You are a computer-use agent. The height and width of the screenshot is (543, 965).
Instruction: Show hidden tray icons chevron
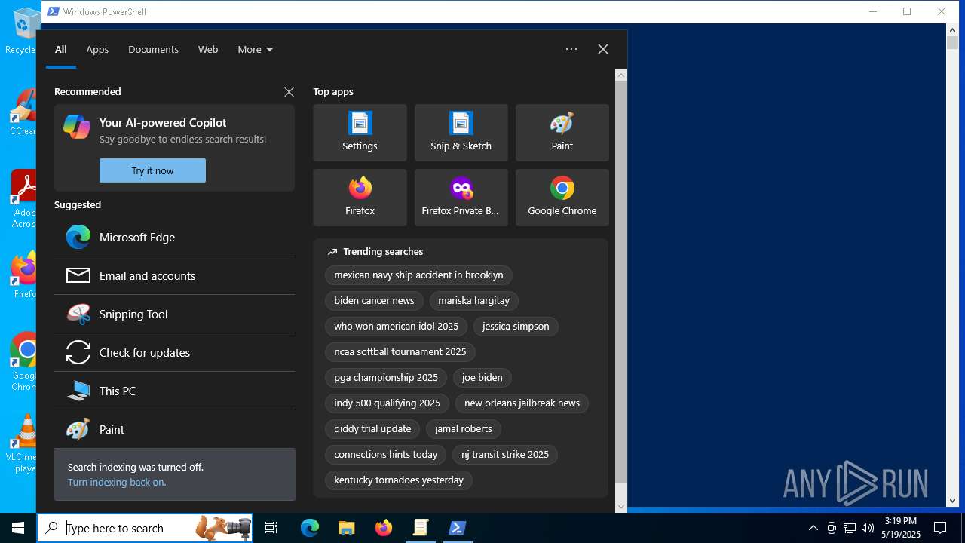[x=813, y=528]
